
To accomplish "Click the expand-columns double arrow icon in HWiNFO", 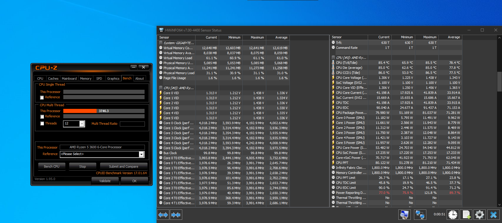I will pyautogui.click(x=163, y=215).
